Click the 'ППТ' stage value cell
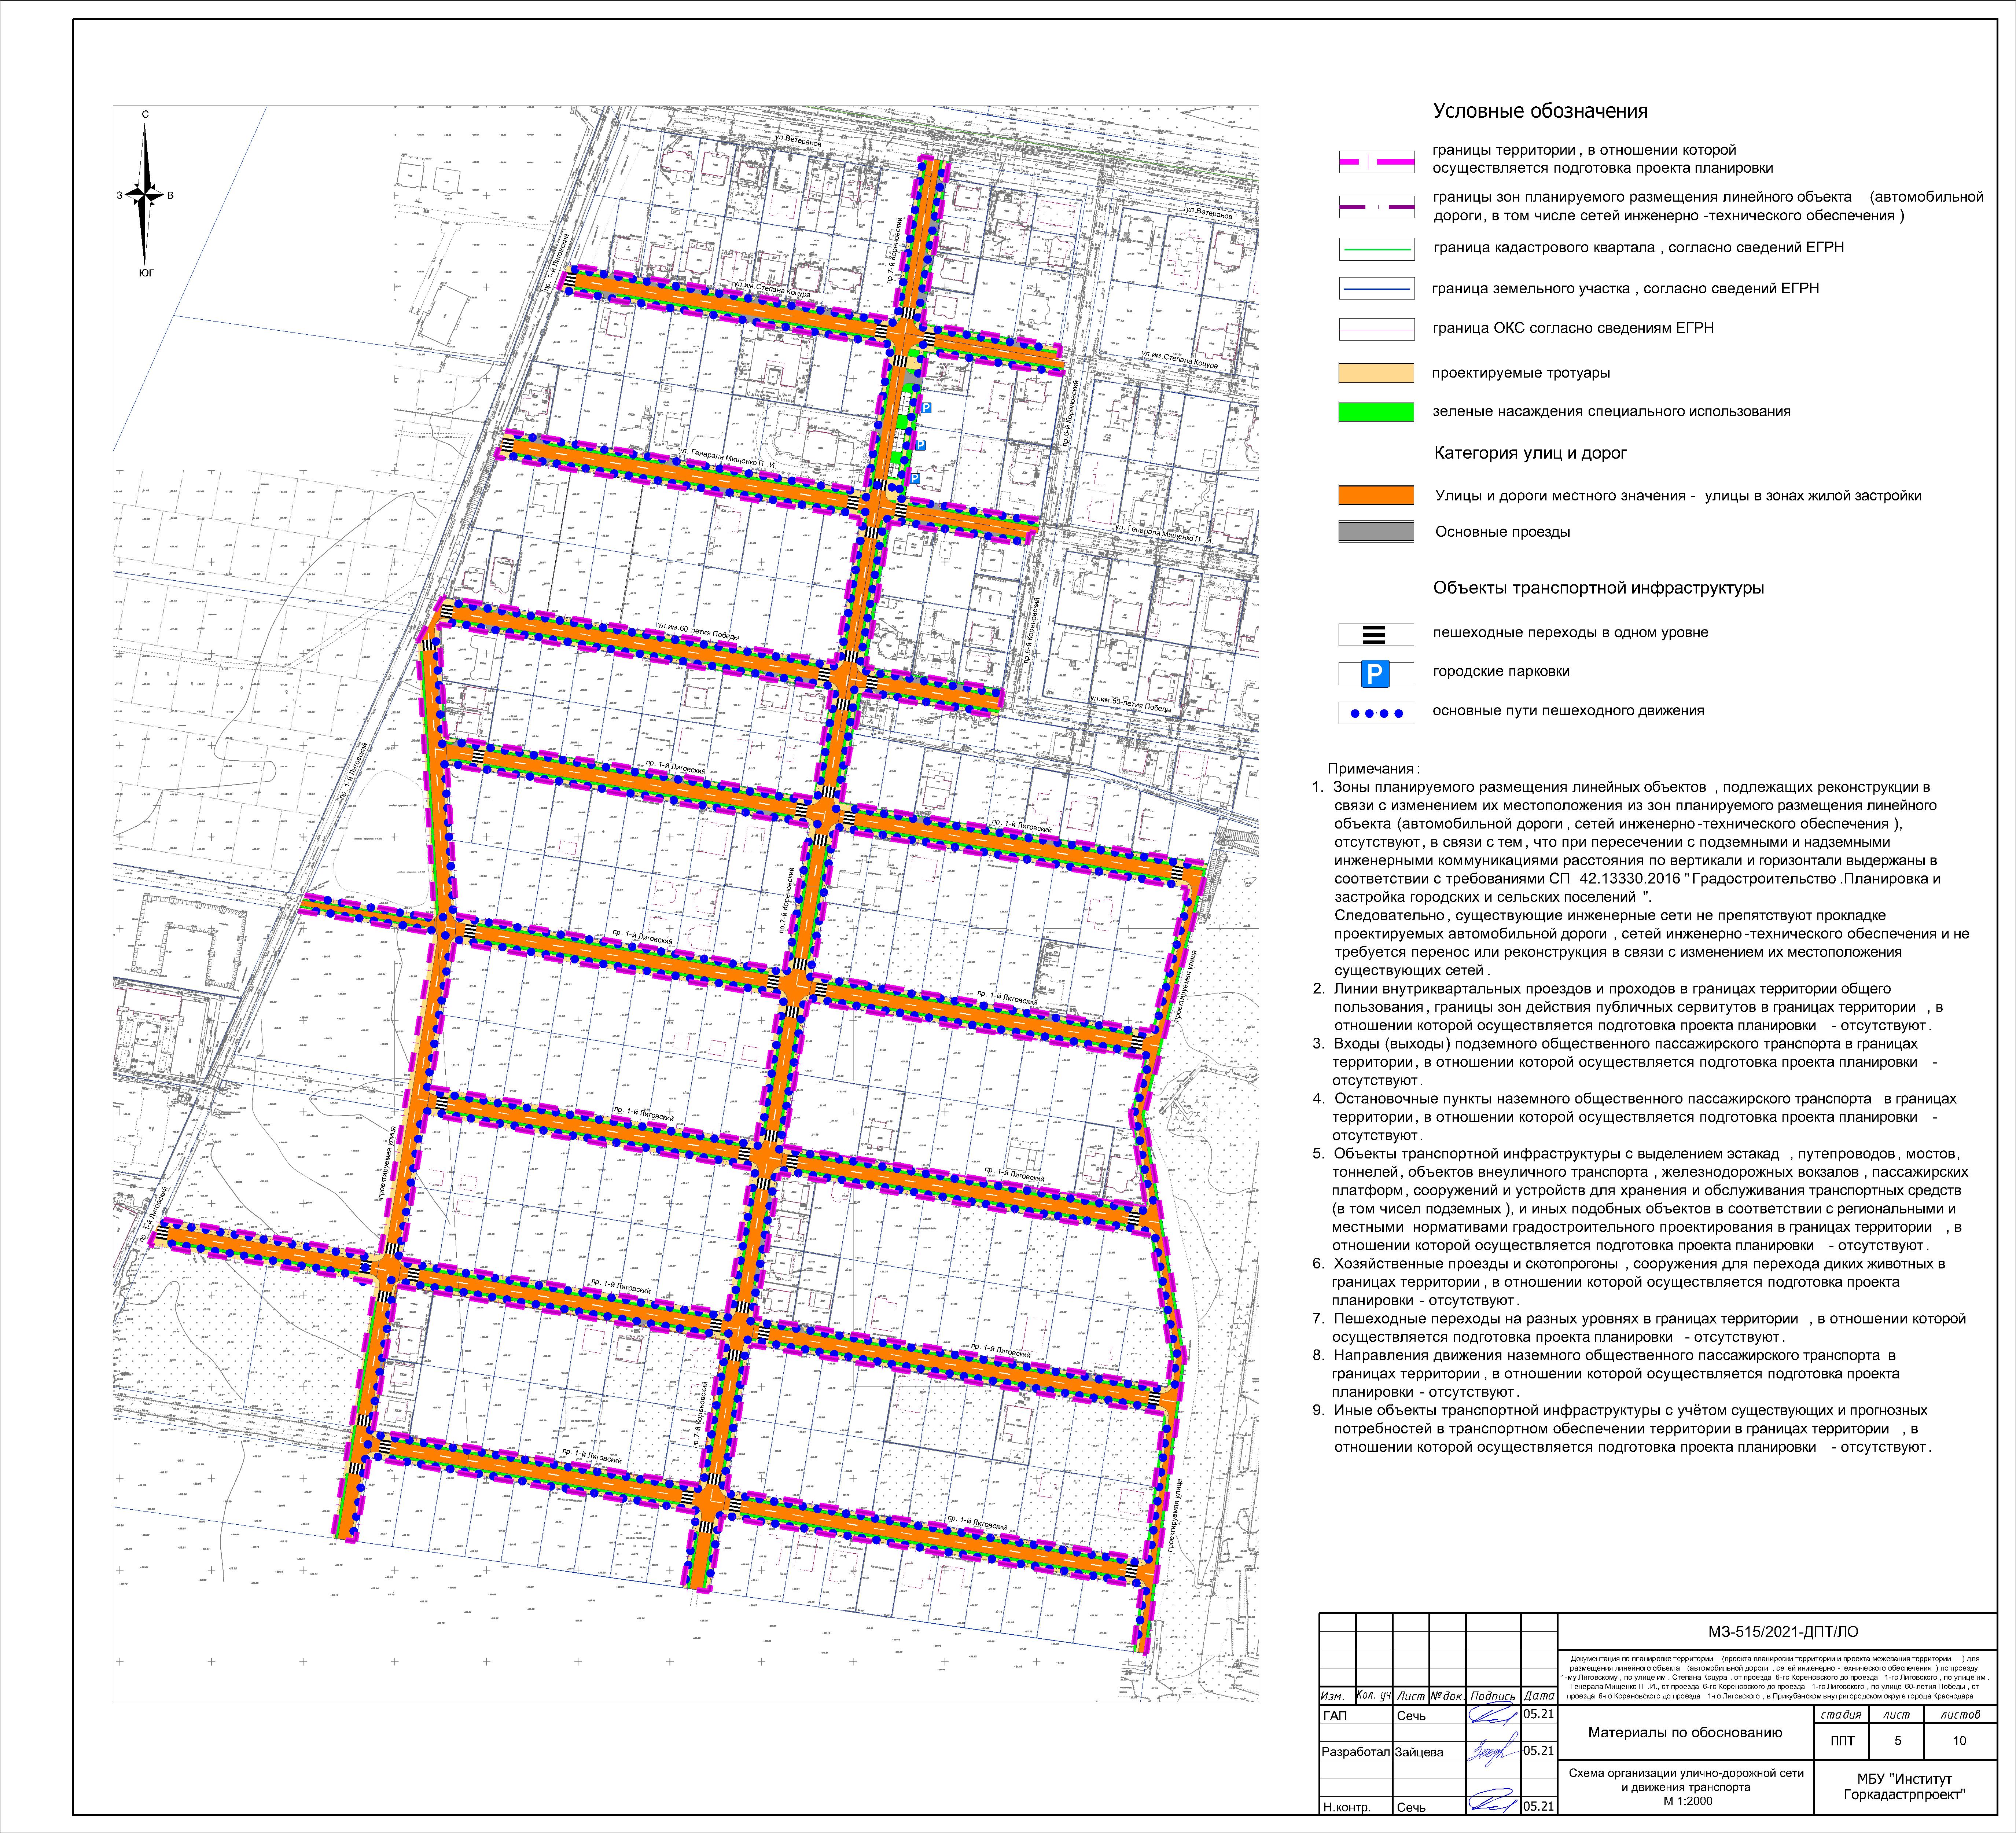Image resolution: width=2016 pixels, height=1833 pixels. (1842, 1741)
